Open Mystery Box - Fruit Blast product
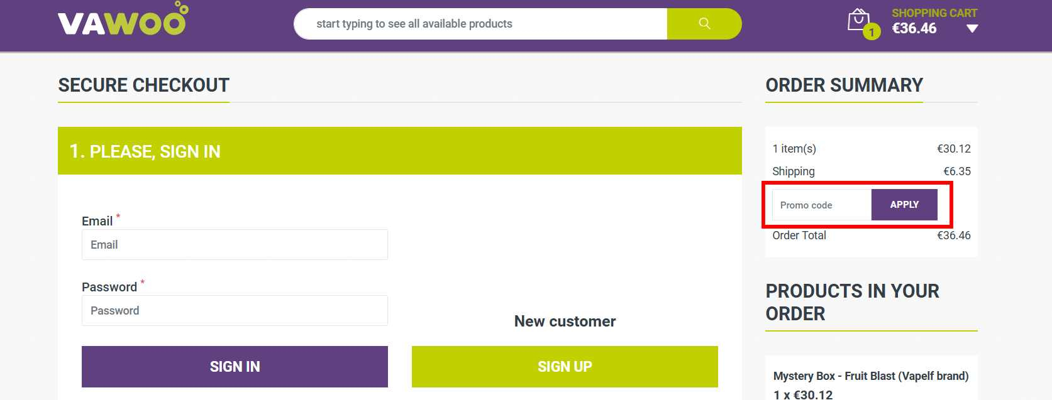The image size is (1052, 400). pyautogui.click(x=870, y=376)
